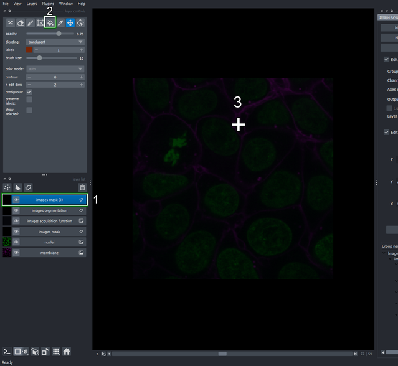Expand layer controls with three-dot handle
The height and width of the screenshot is (366, 398).
tap(45, 175)
